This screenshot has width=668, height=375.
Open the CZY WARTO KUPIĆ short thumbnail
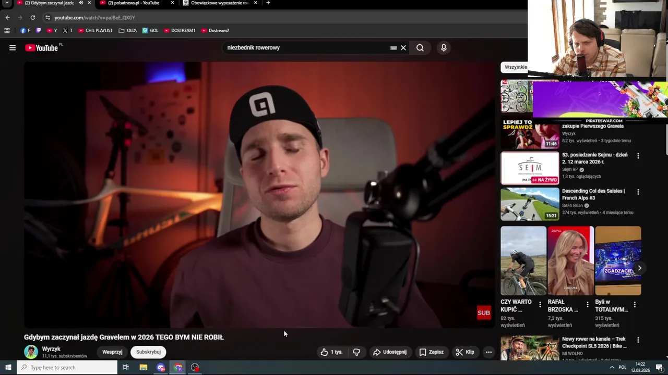pyautogui.click(x=523, y=261)
